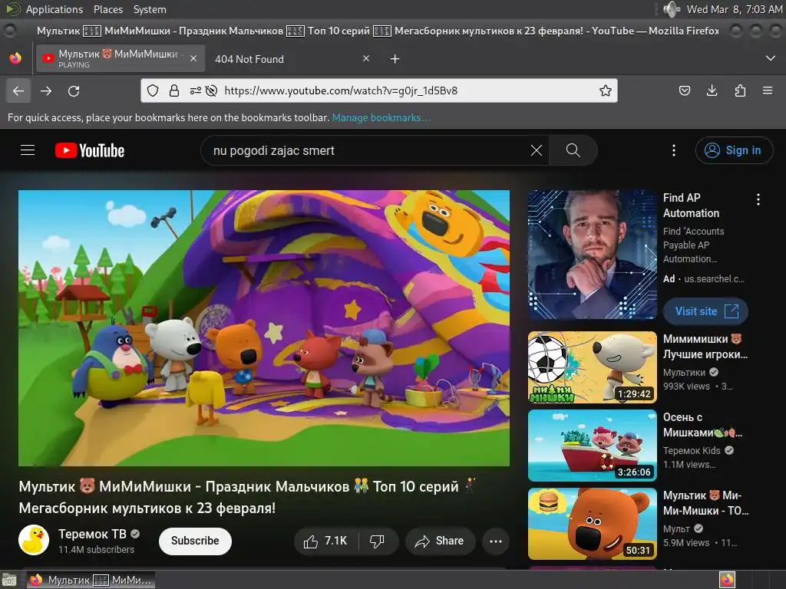
Task: Open the System menu
Action: [150, 9]
